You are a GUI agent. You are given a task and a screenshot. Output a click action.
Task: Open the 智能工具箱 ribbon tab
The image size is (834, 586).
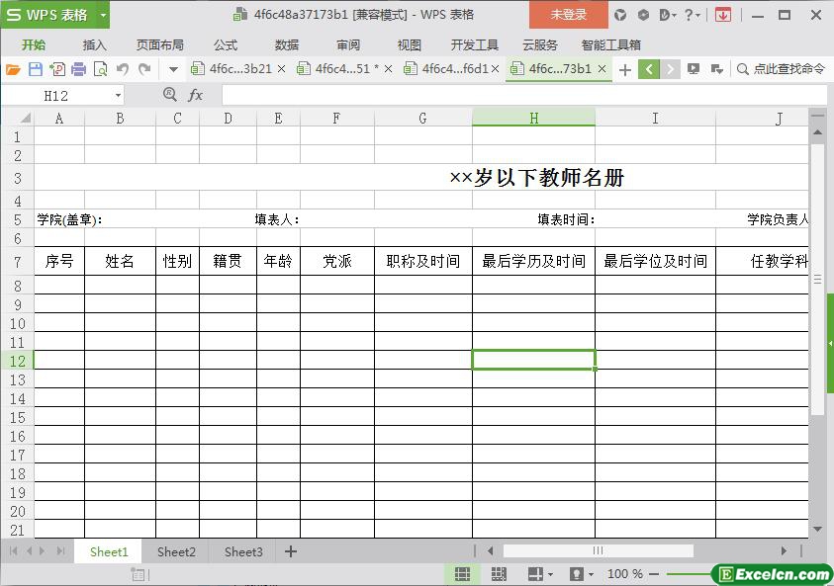[x=611, y=45]
